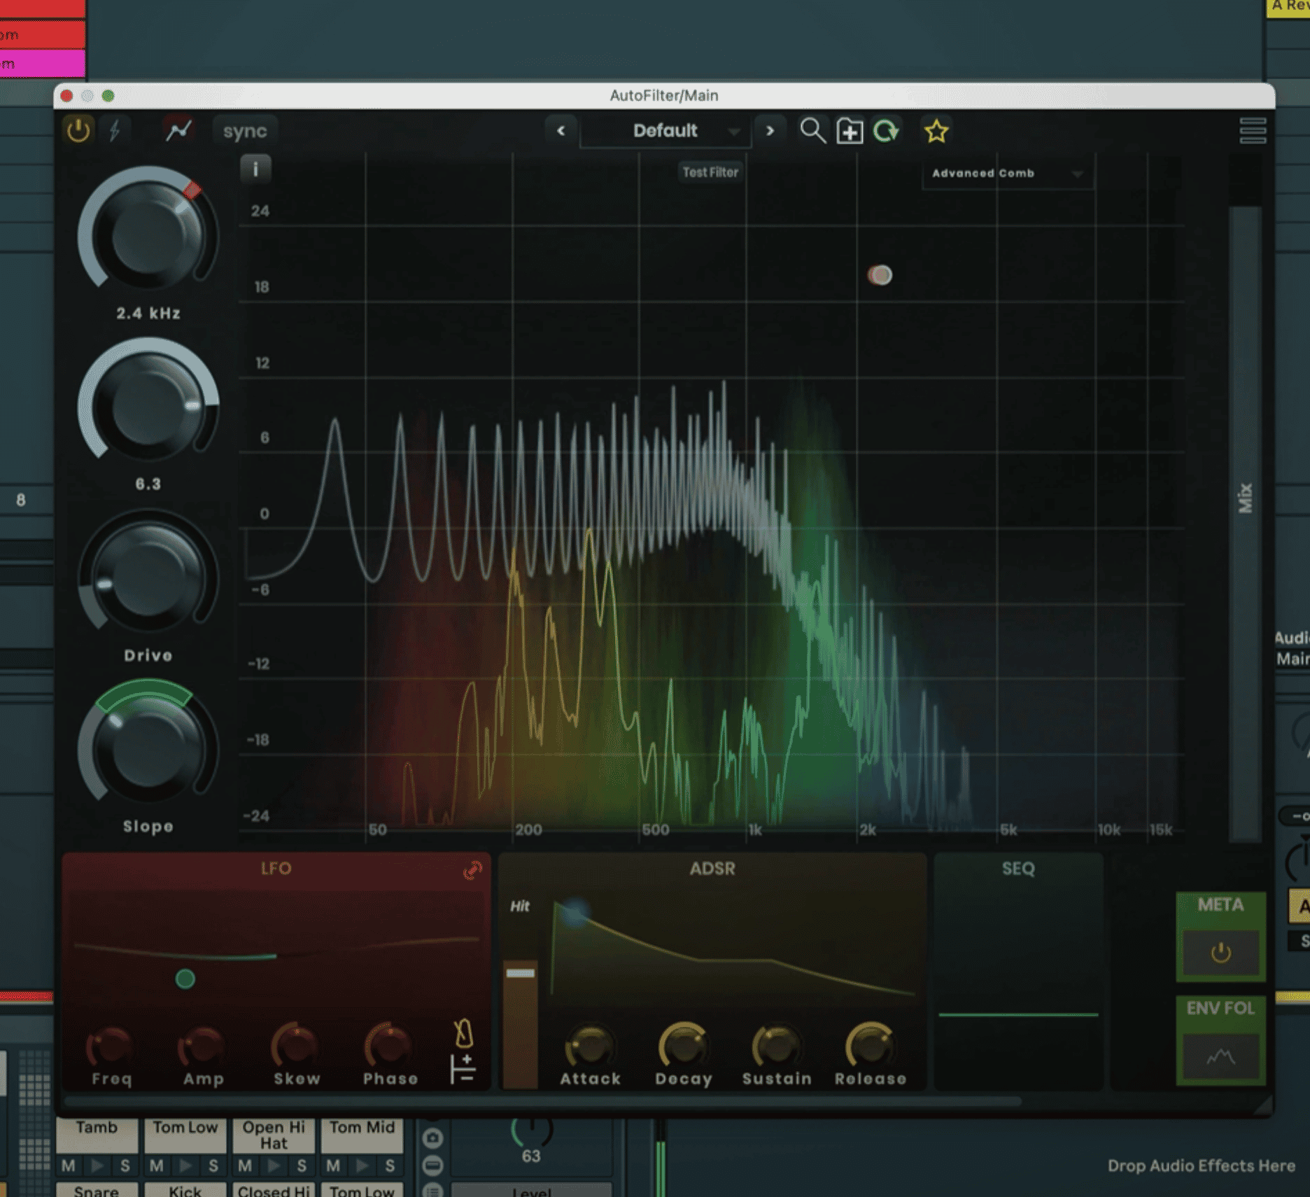Play the first-row Tom Low pad preview
1310x1197 pixels.
185,1166
